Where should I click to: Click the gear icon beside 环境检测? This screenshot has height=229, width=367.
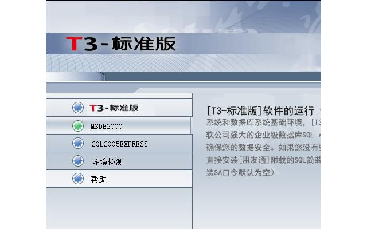coord(78,161)
